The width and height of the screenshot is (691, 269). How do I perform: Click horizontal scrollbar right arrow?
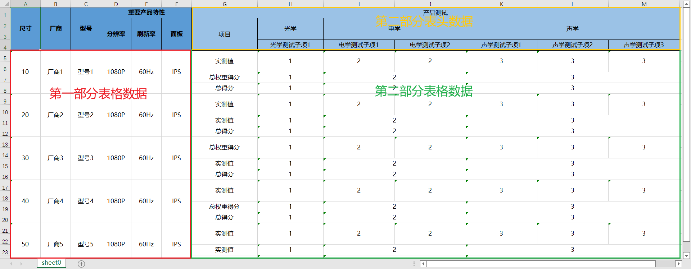[678, 264]
